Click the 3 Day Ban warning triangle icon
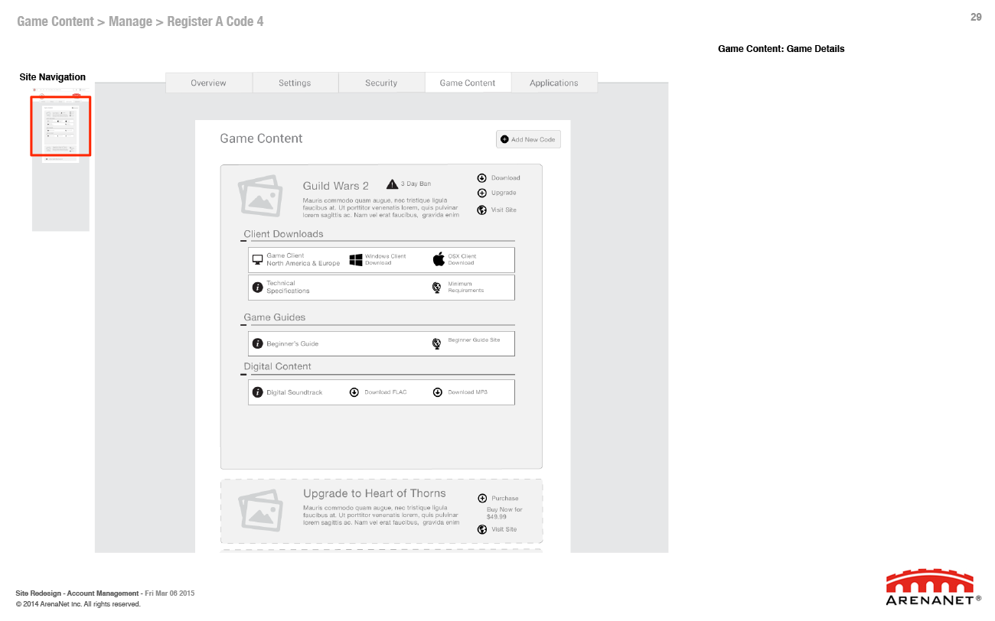Viewport: 995px width, 621px height. tap(392, 184)
